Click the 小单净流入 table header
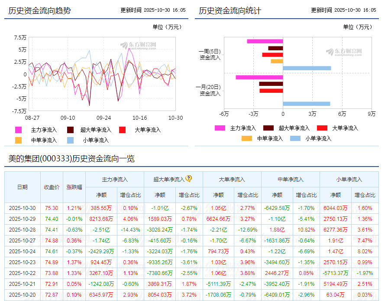The width and height of the screenshot is (388, 301). pos(349,180)
